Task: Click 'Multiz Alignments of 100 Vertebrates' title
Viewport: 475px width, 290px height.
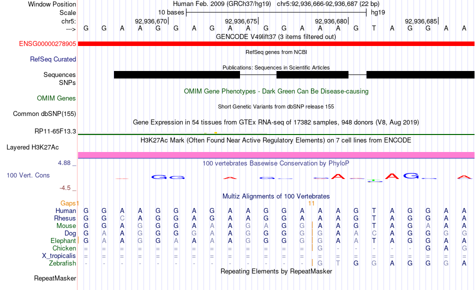Action: point(276,196)
